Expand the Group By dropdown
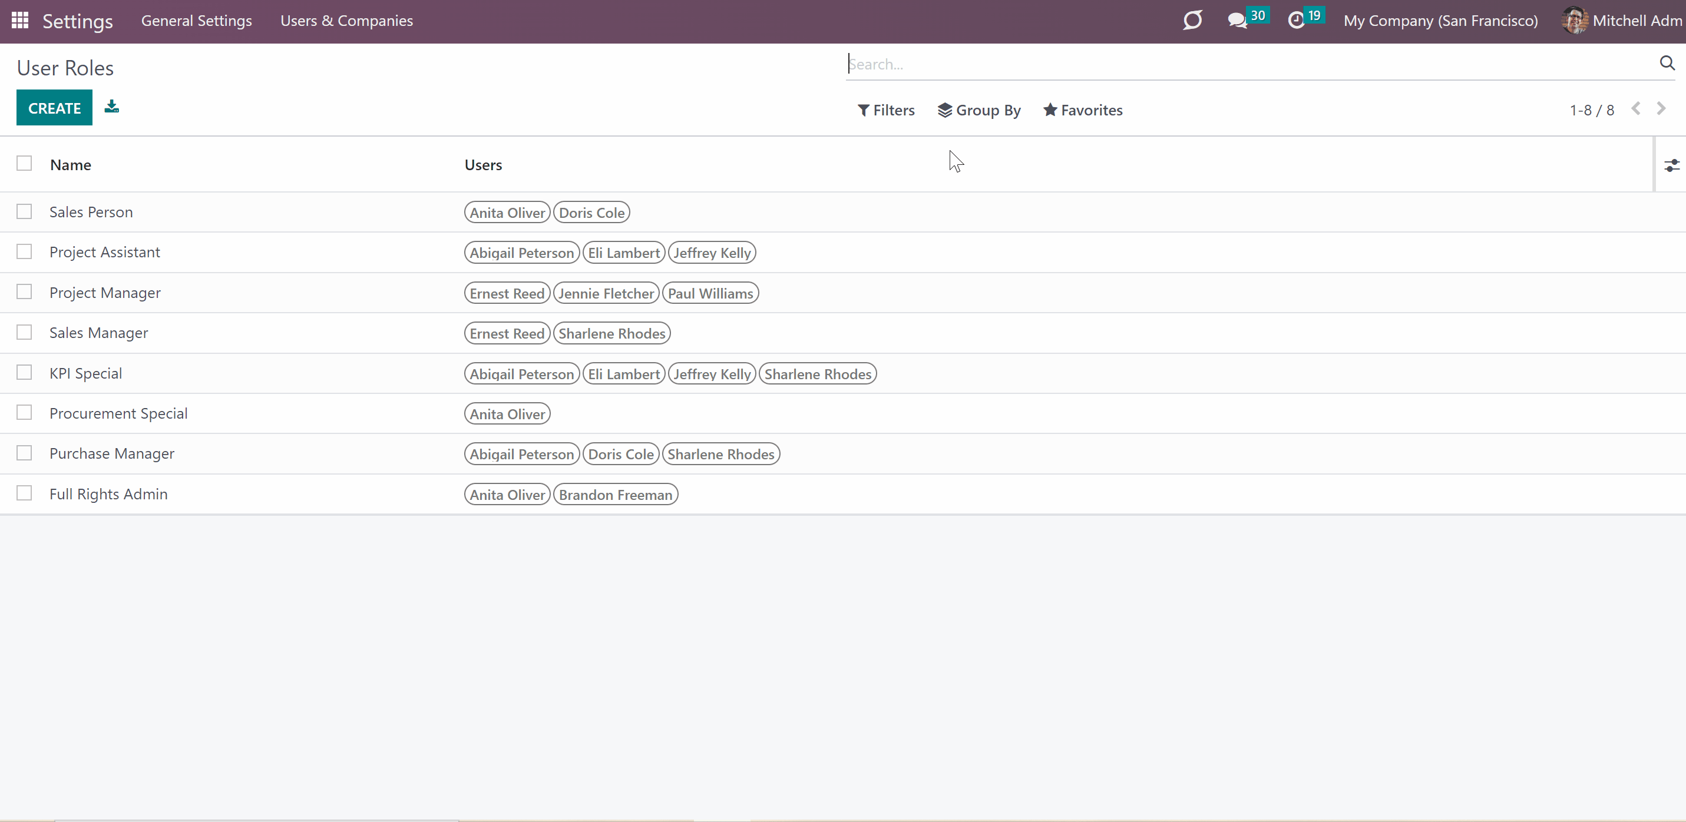Screen dimensions: 1686x822 click(x=979, y=110)
